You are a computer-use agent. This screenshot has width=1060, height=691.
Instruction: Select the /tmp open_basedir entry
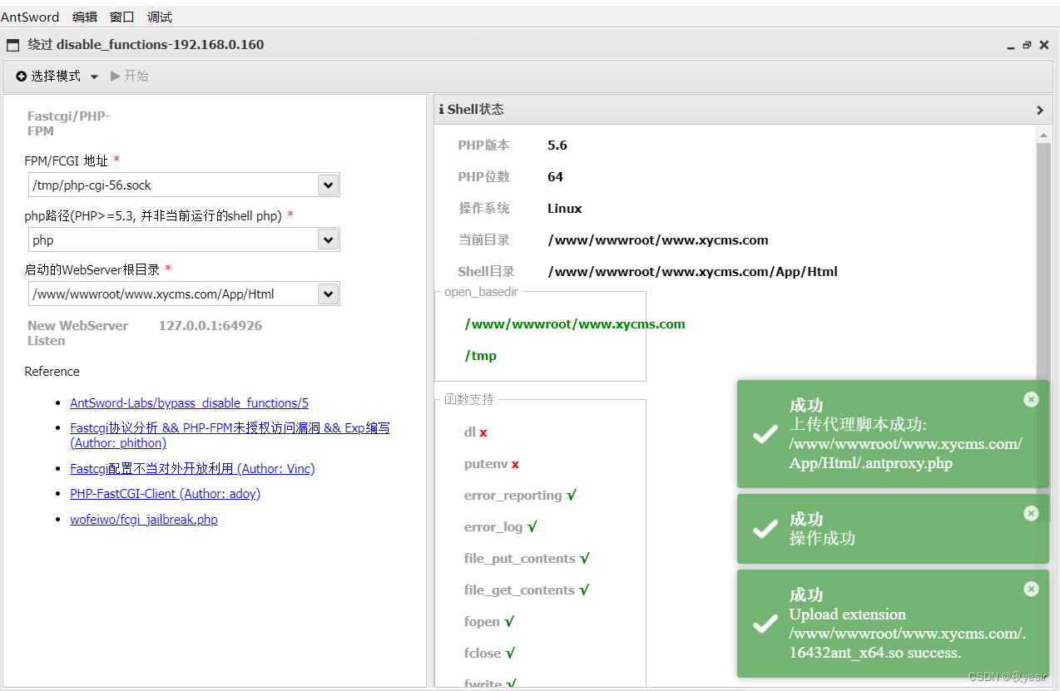480,356
